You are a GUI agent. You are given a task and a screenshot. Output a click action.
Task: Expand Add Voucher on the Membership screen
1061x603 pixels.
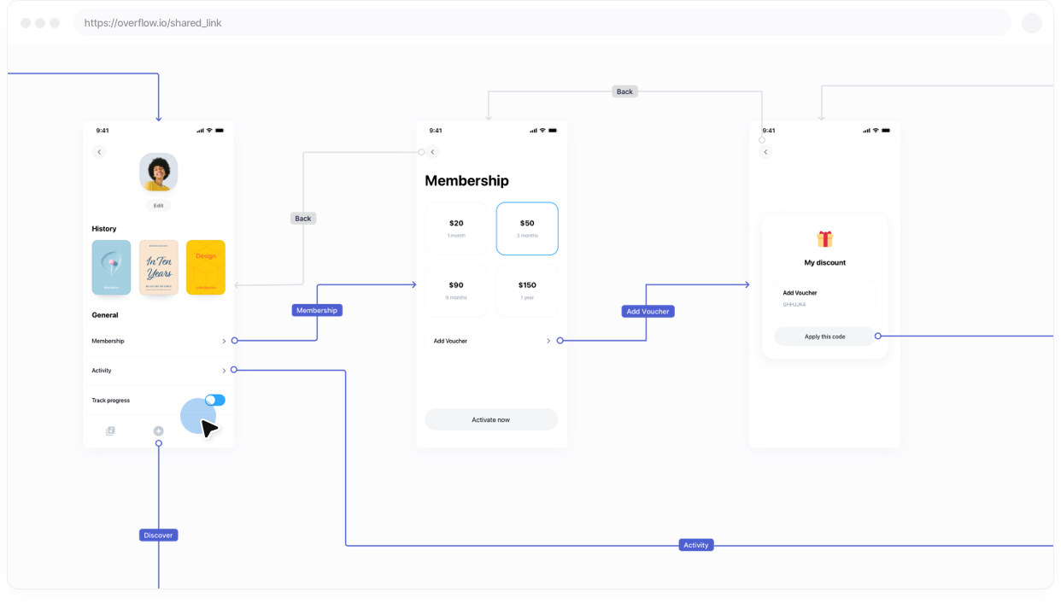coord(548,341)
